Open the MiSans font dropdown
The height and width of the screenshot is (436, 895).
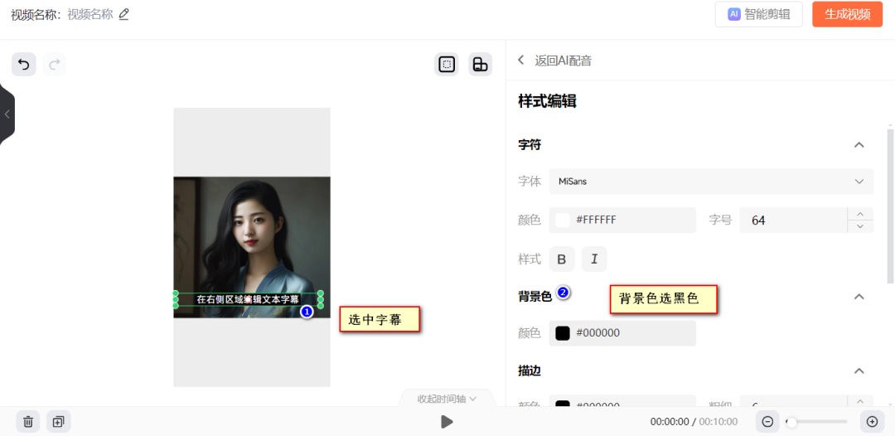point(711,182)
